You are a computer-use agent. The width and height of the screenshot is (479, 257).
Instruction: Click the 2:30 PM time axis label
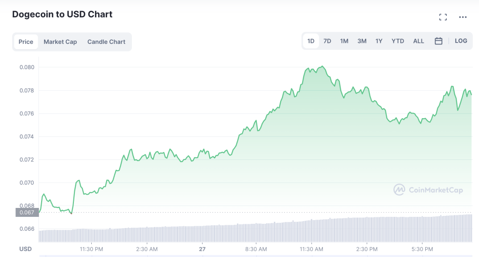pyautogui.click(x=367, y=249)
